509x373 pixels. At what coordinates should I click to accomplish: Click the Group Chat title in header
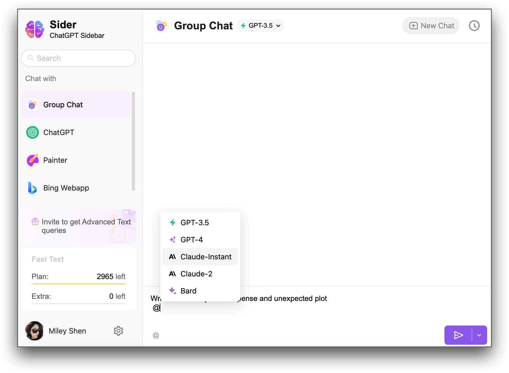pyautogui.click(x=203, y=26)
